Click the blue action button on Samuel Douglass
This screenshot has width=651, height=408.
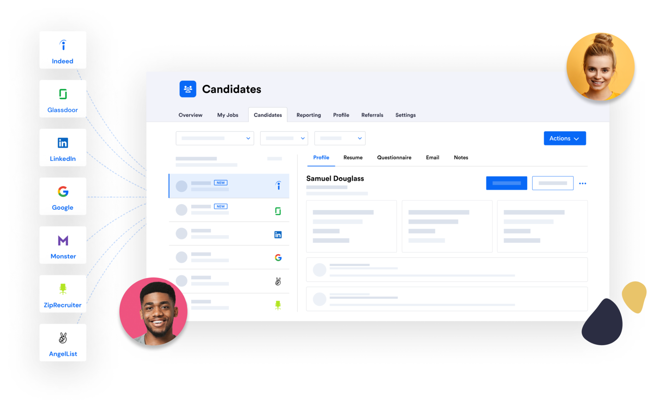[x=507, y=183]
